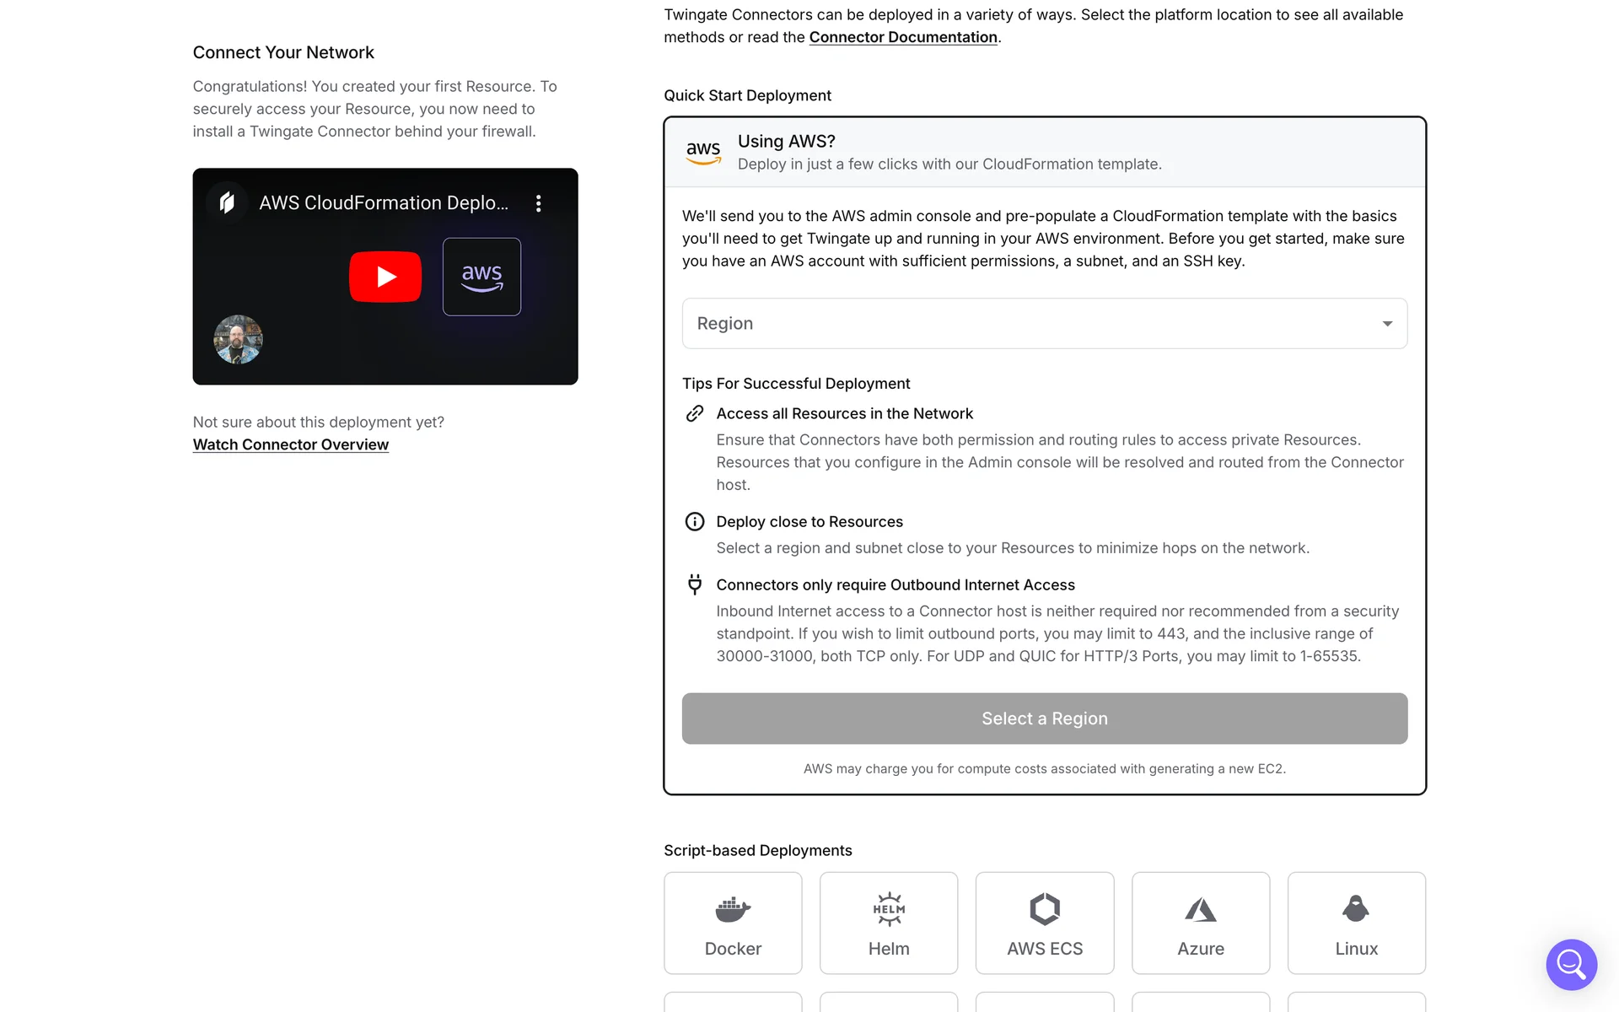Select the Docker deployment option
Image resolution: width=1619 pixels, height=1012 pixels.
click(732, 923)
